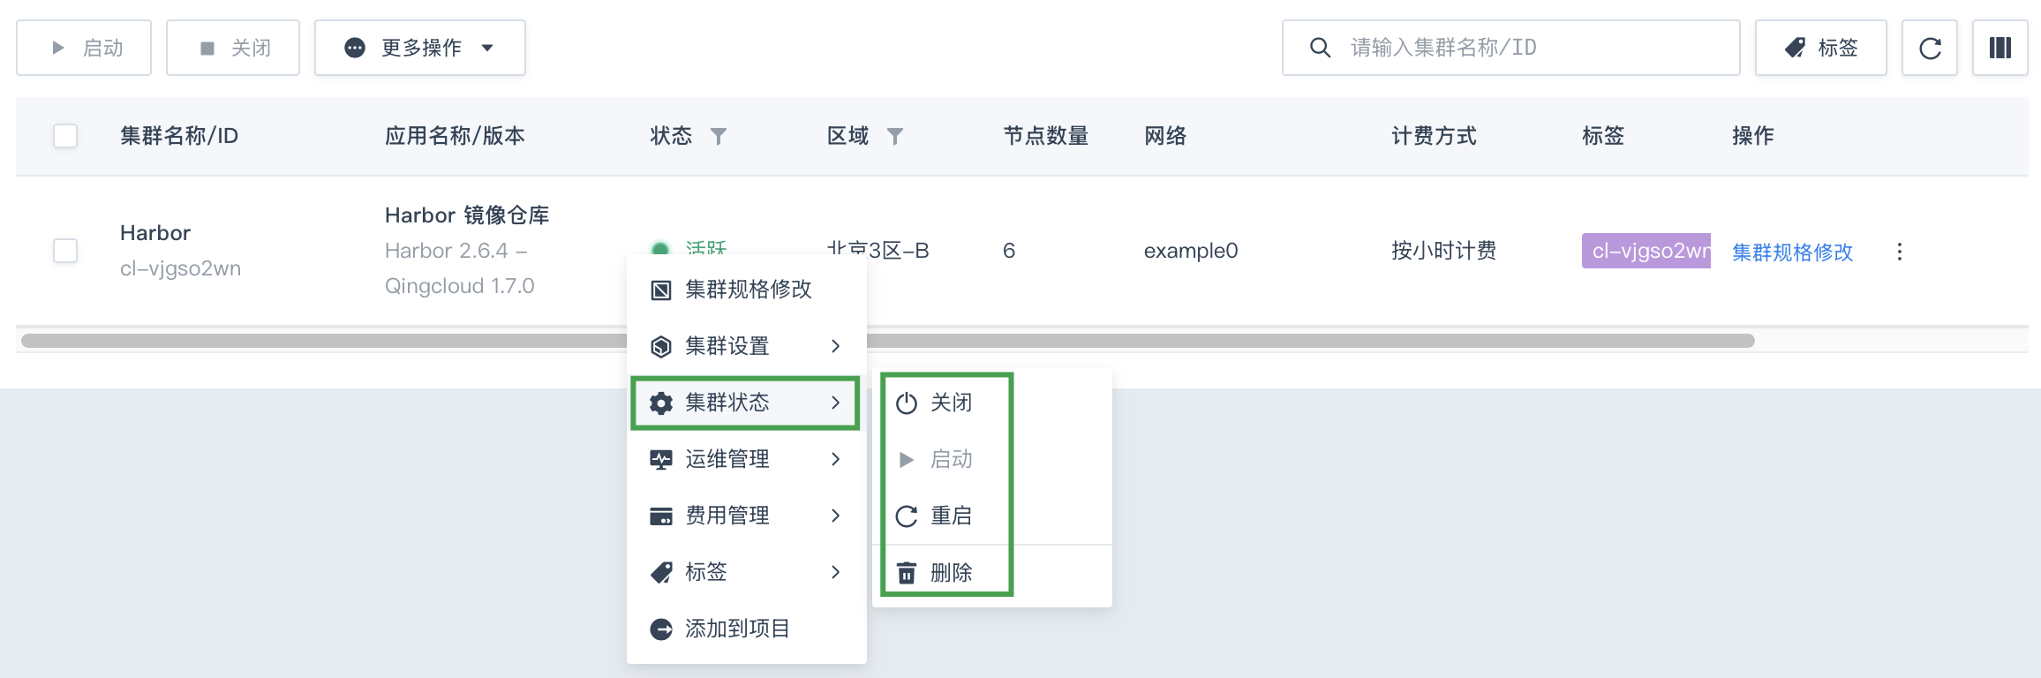Click the Harbor cluster name

(x=155, y=233)
